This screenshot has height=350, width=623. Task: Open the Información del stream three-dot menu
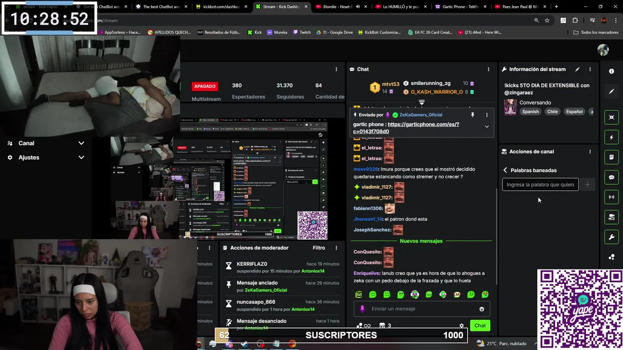pyautogui.click(x=590, y=69)
